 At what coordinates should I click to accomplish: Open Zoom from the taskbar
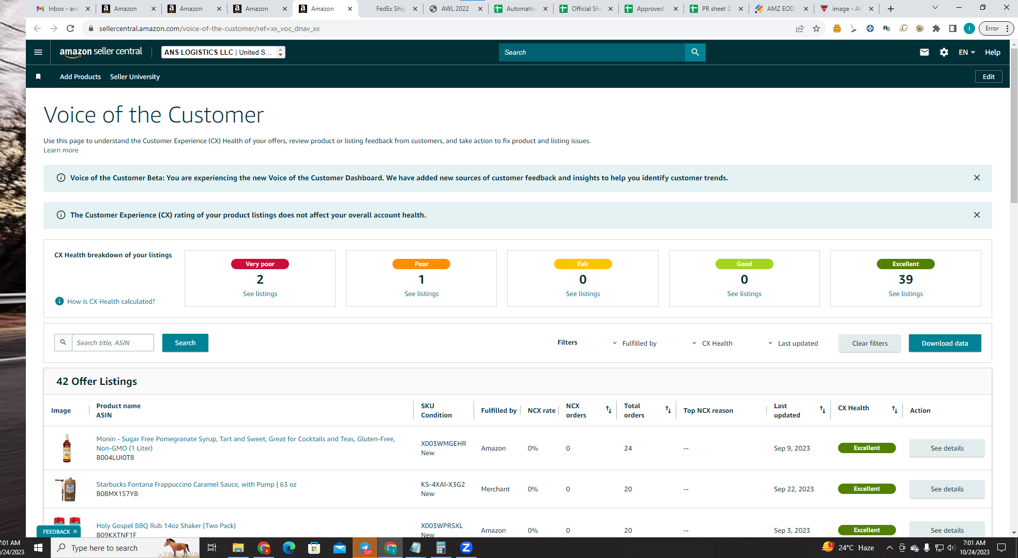point(466,548)
